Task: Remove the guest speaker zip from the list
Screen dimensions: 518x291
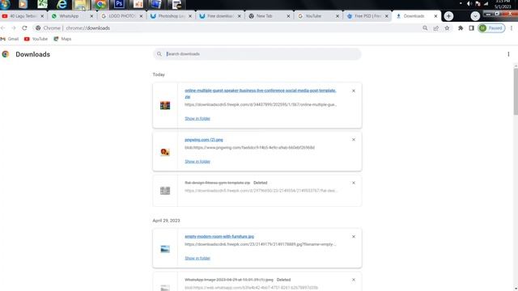Action: [x=354, y=91]
